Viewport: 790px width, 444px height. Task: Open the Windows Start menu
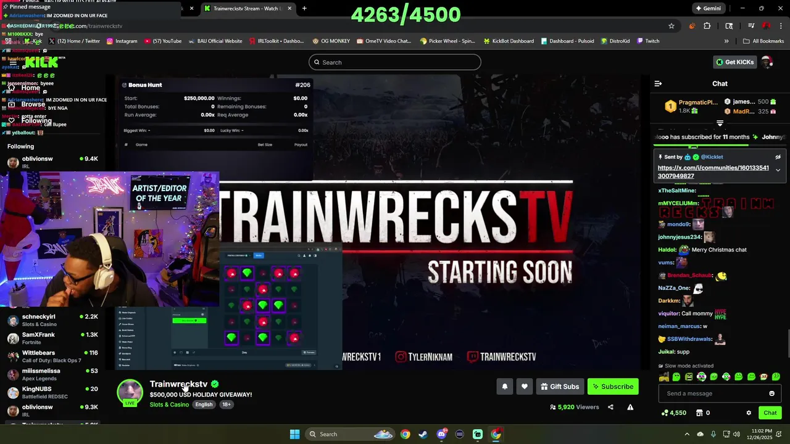(x=294, y=434)
